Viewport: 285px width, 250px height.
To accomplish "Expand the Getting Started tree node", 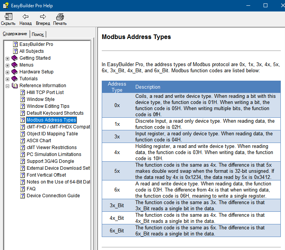I will click(7, 58).
